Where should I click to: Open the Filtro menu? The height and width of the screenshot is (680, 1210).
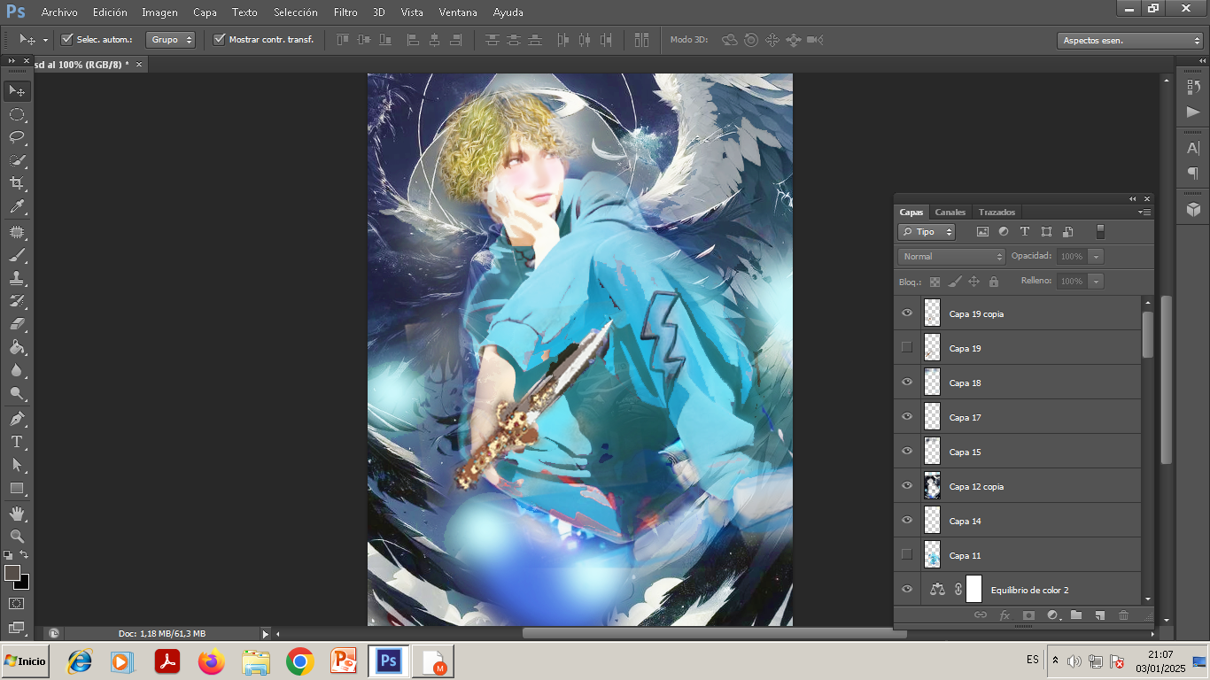coord(345,12)
